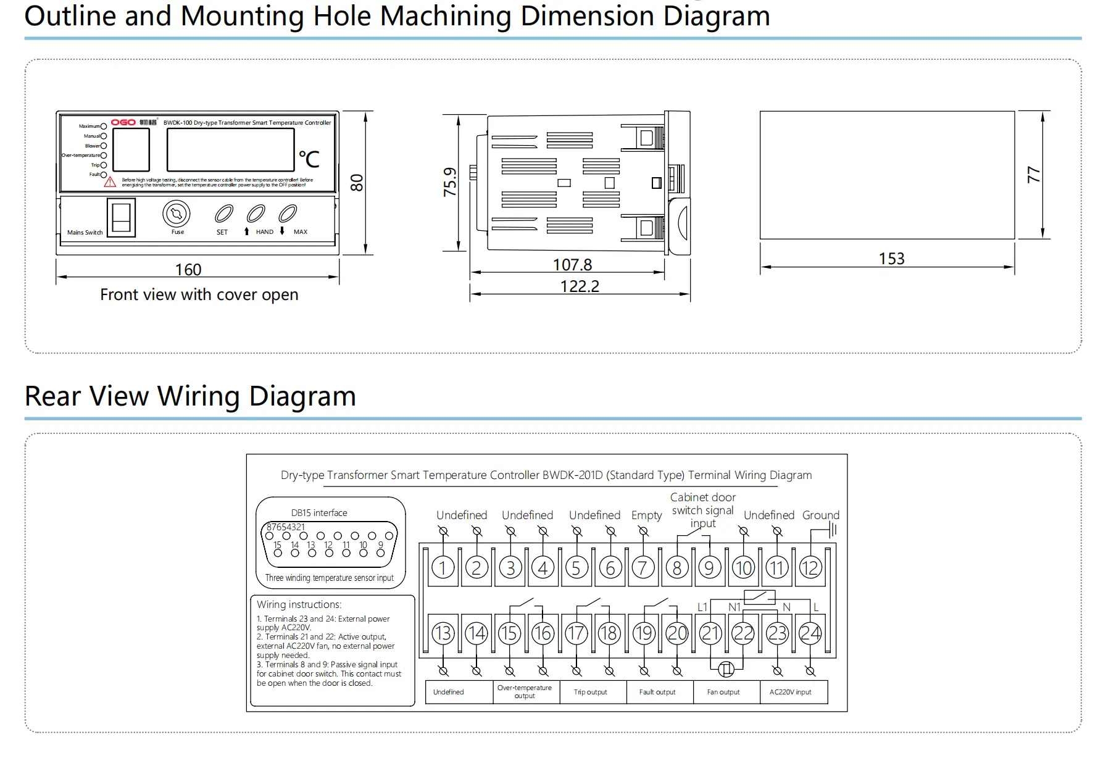Click the 75.9 side-view height dimension
This screenshot has width=1119, height=758.
pyautogui.click(x=450, y=182)
